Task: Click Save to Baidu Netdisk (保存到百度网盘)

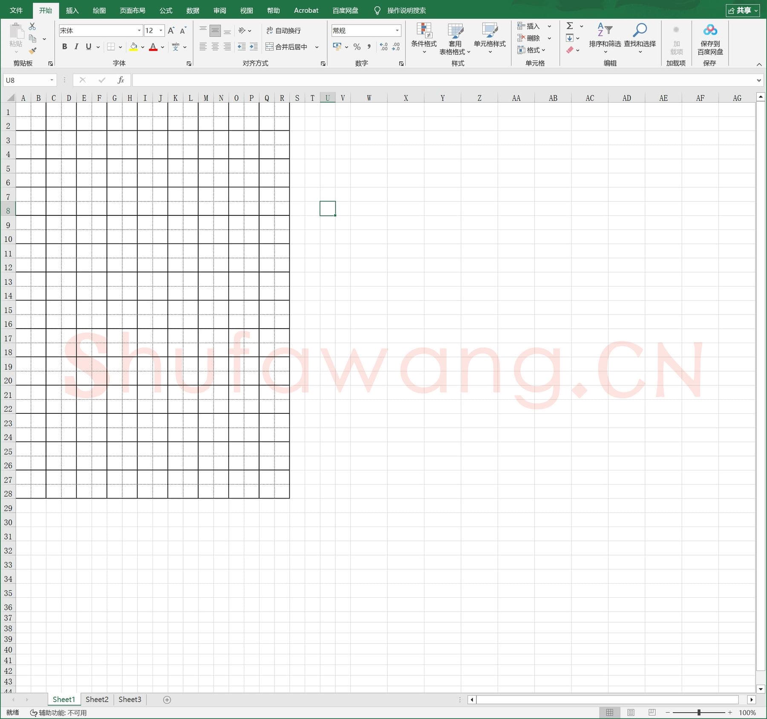Action: coord(710,39)
